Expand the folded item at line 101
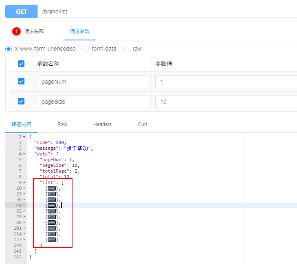297x264 pixels. 24,228
